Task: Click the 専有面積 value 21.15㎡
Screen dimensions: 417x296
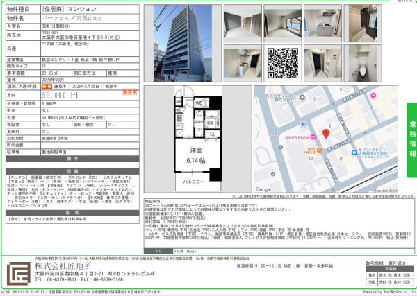Action: 50,73
